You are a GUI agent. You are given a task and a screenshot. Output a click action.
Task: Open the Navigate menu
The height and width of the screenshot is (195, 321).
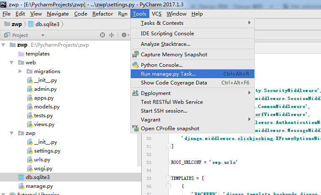pyautogui.click(x=58, y=14)
